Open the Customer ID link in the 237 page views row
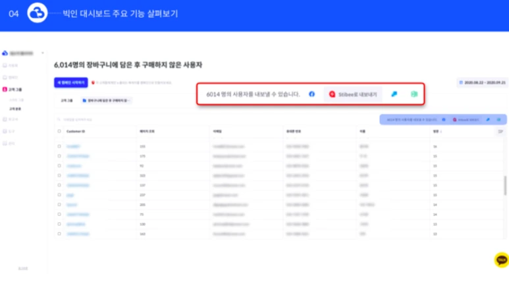Viewport: 509px width, 284px height. click(x=70, y=195)
